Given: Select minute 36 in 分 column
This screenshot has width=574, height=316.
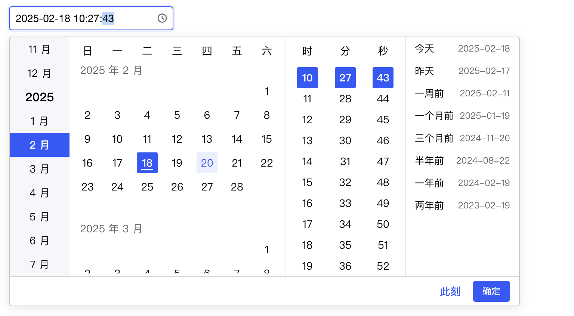Looking at the screenshot, I should coord(345,266).
